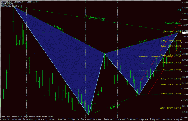Click the '30 Dec 2008' date label
The height and width of the screenshot is (121, 188).
click(28, 120)
